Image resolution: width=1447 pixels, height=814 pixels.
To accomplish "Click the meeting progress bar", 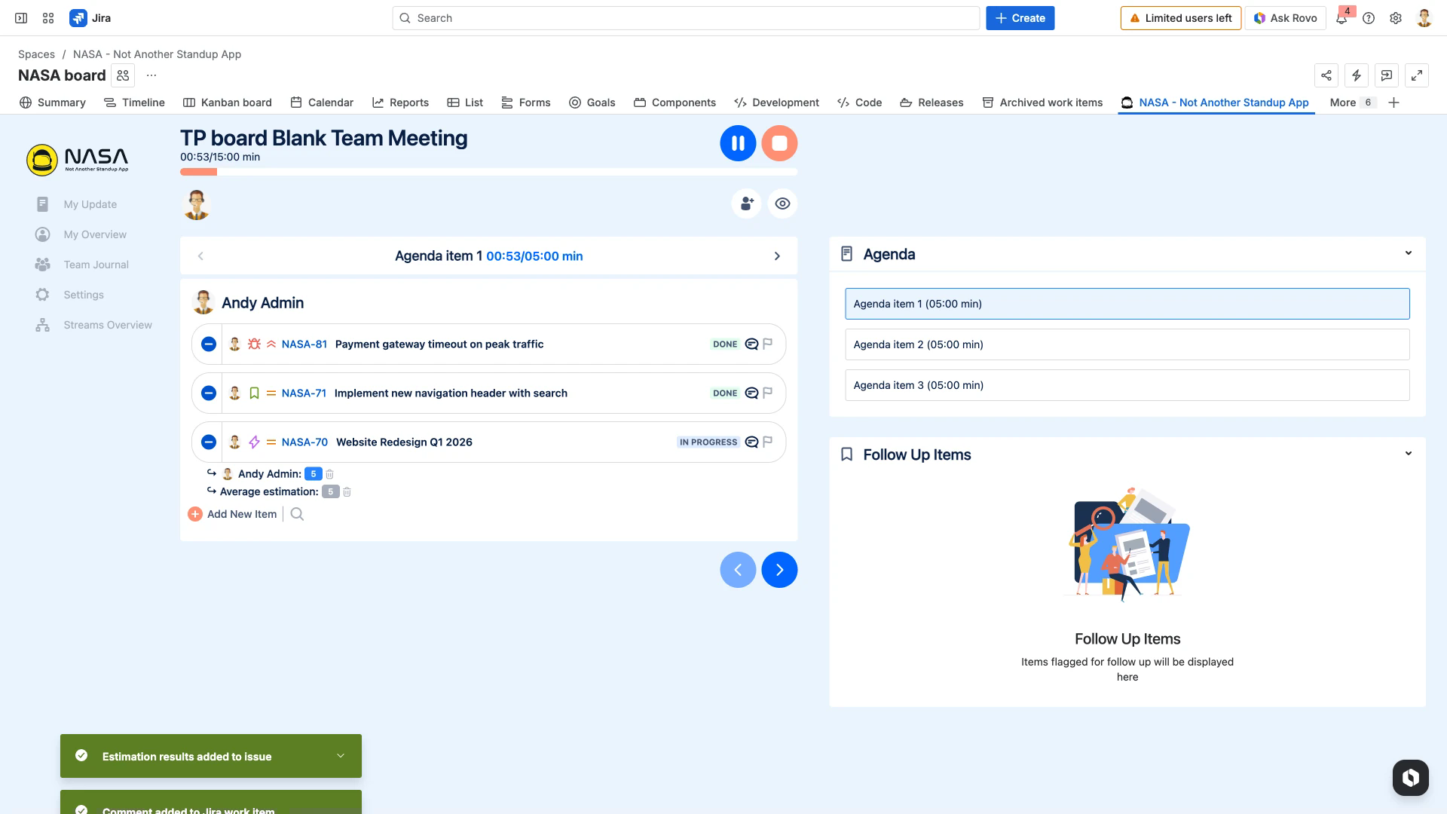I will click(x=488, y=172).
